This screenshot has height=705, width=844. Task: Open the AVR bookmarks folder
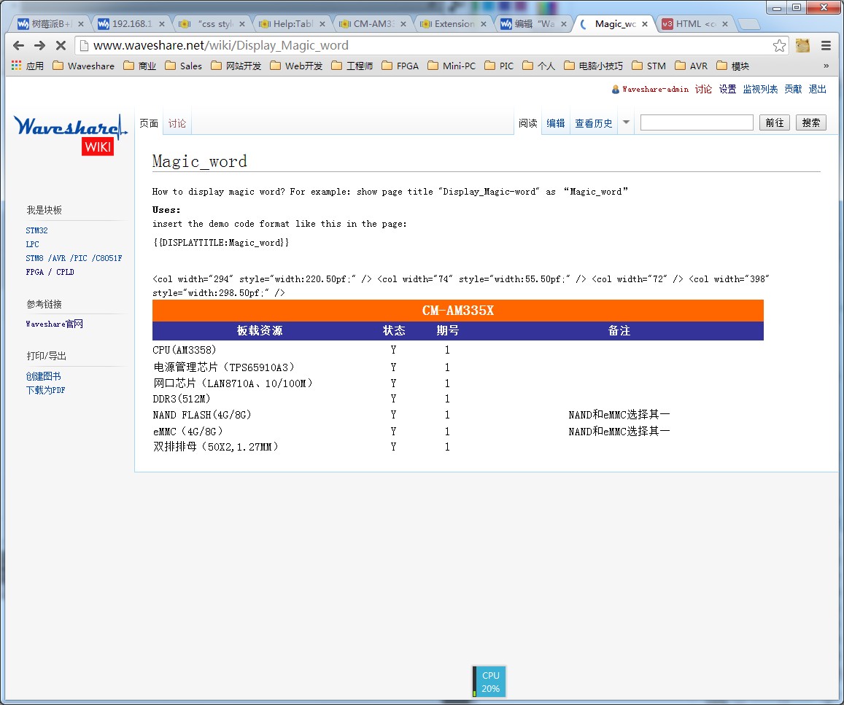pyautogui.click(x=691, y=66)
